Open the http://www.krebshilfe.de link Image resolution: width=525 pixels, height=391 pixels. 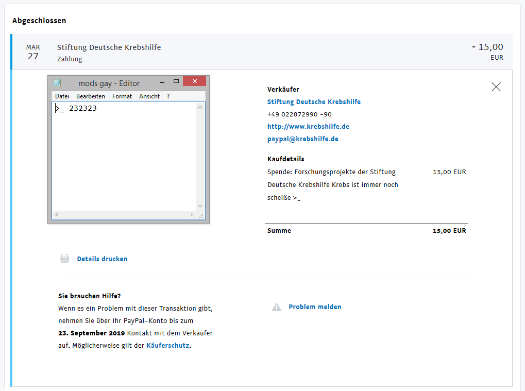(x=308, y=127)
